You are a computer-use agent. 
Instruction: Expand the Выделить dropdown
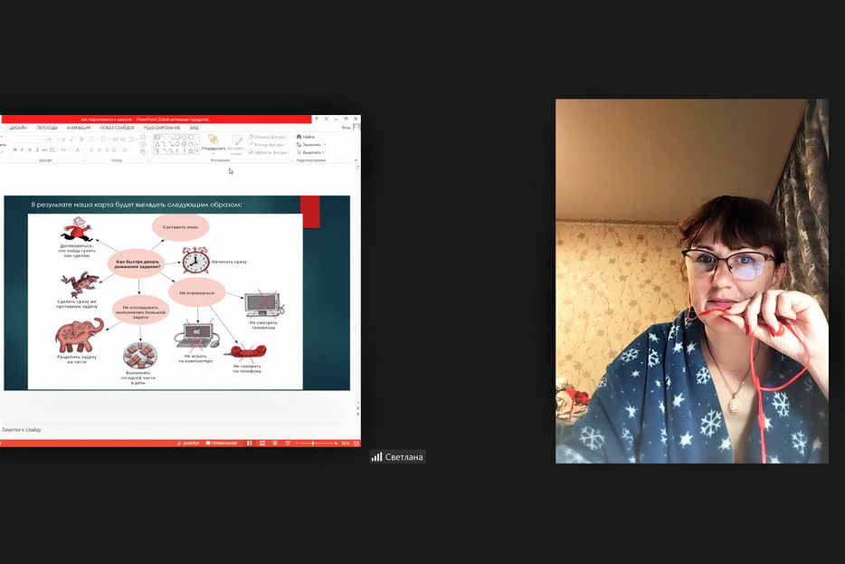point(311,152)
